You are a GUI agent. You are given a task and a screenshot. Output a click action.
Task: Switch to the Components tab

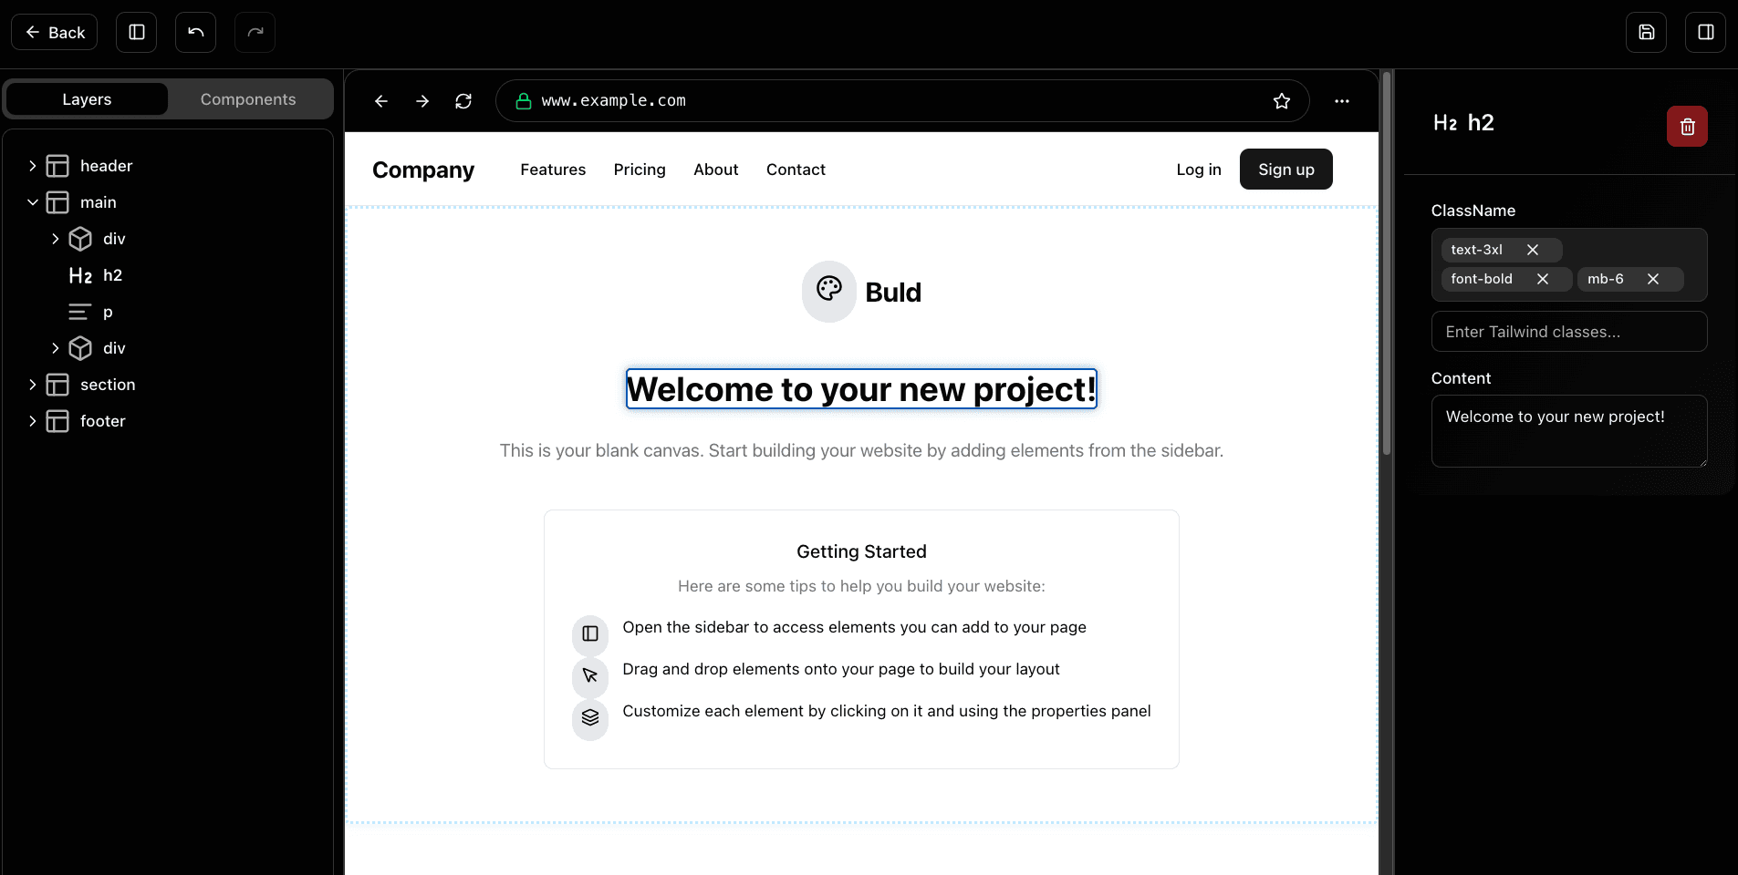(248, 99)
